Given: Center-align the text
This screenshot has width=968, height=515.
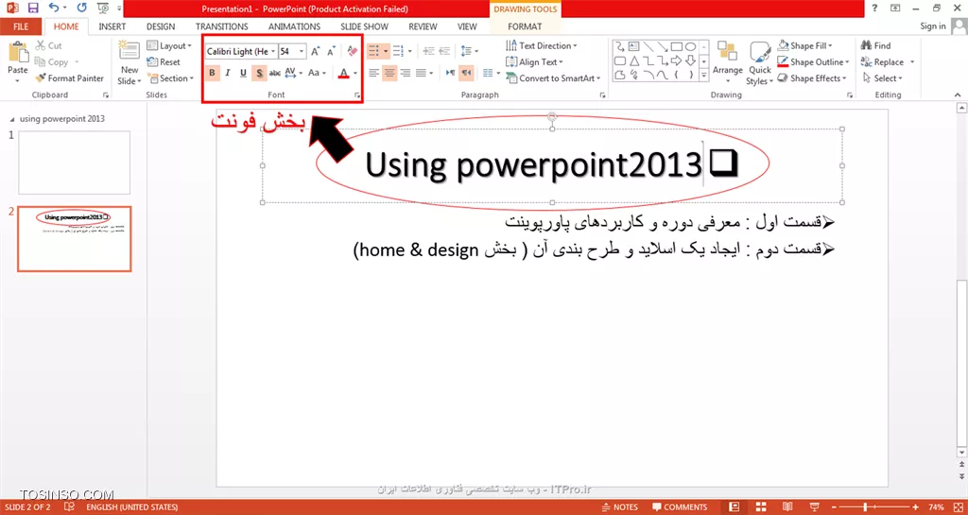Looking at the screenshot, I should 389,73.
